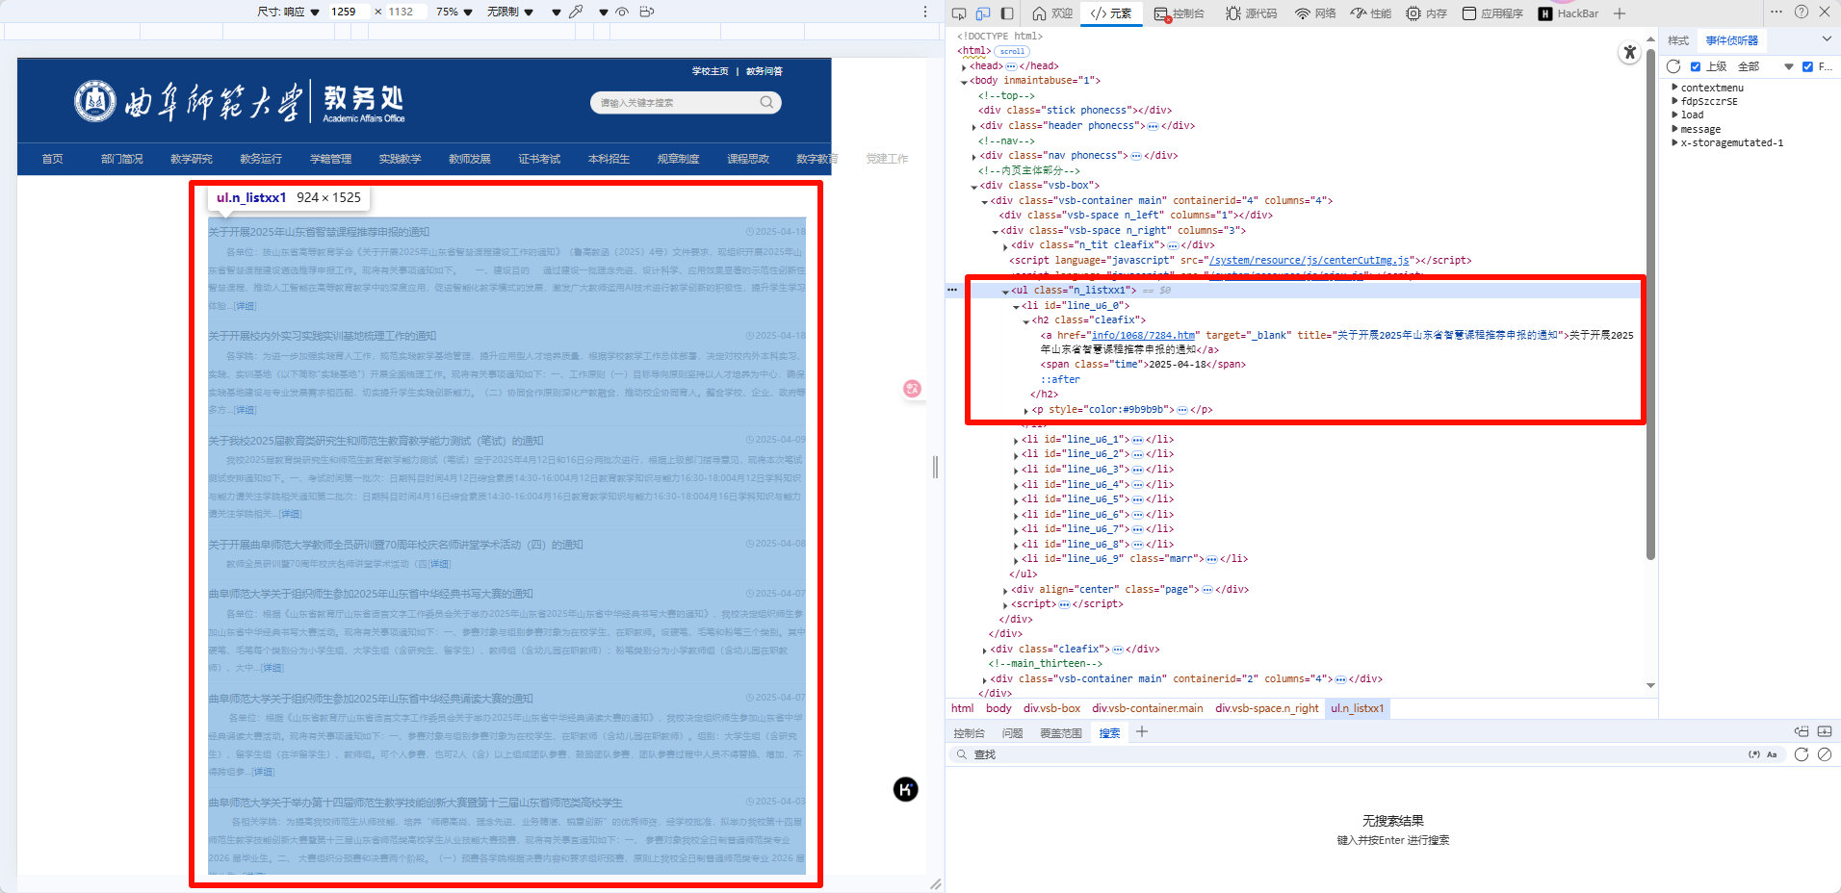Viewport: 1841px width, 893px height.
Task: Open DevTools customize ellipsis menu
Action: tap(1776, 12)
